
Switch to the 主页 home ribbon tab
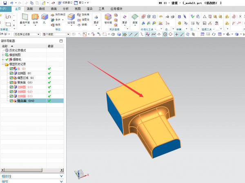click(x=18, y=9)
